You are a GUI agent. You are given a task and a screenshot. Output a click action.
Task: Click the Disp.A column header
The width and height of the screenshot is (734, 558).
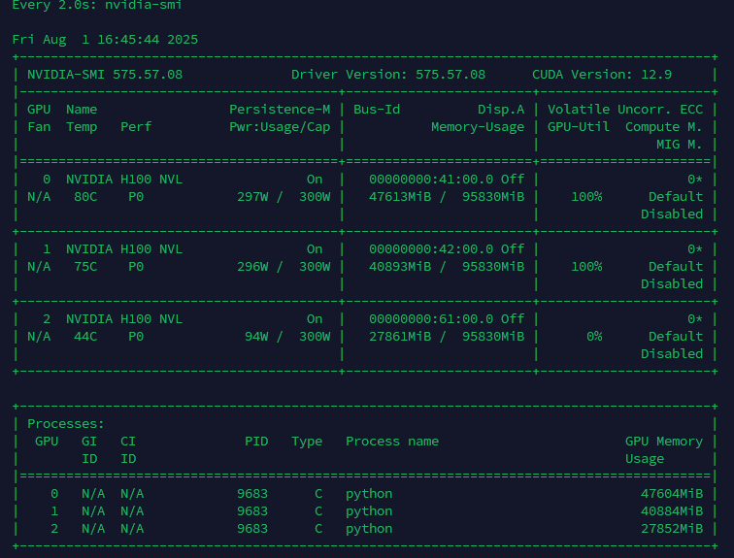pyautogui.click(x=501, y=110)
